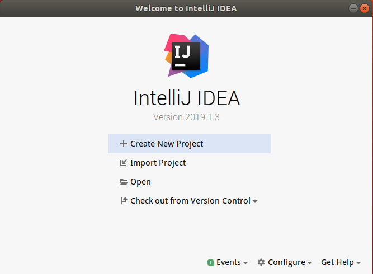Click the folder icon beside Open

point(123,182)
